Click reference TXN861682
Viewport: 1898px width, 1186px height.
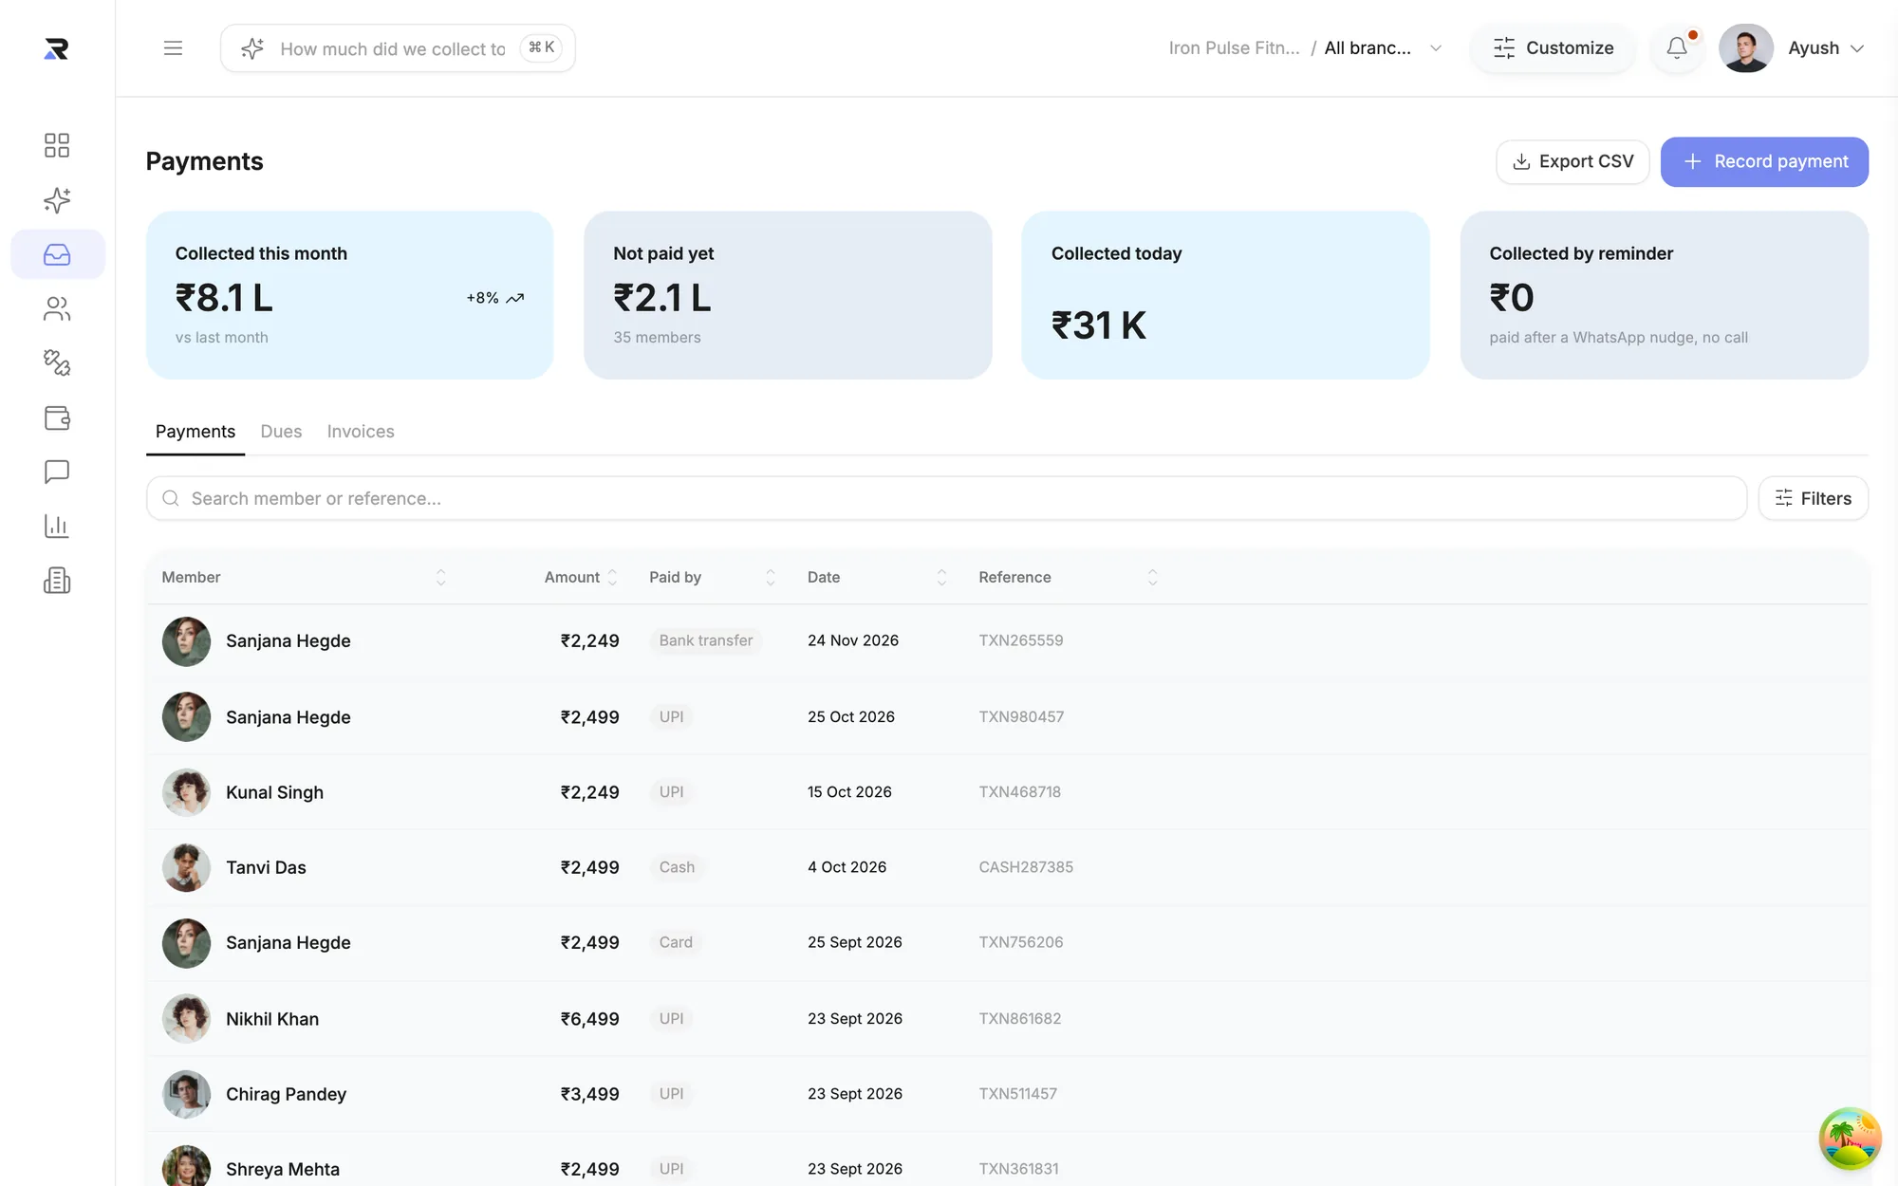point(1020,1018)
